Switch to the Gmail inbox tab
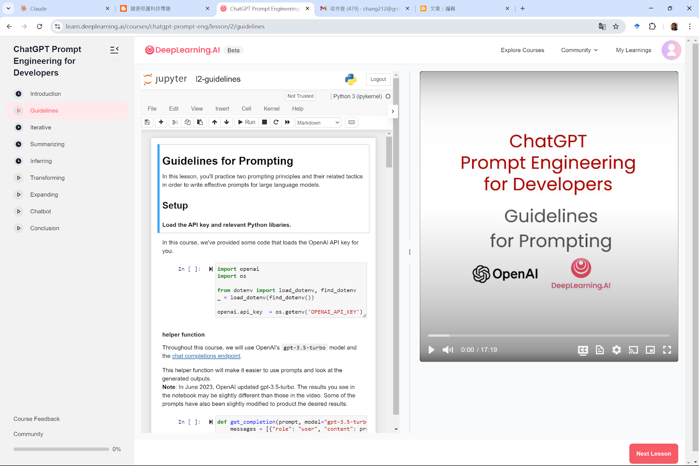Viewport: 699px width, 466px height. pos(365,9)
